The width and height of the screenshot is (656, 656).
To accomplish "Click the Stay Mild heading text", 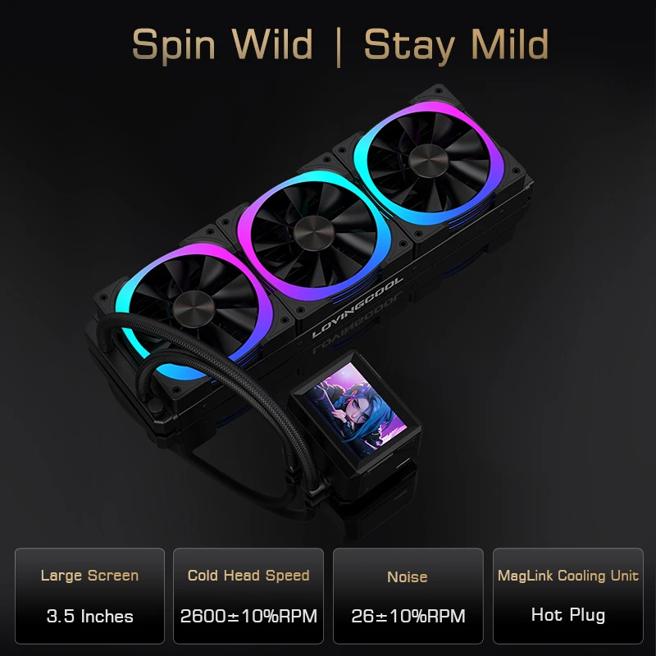I will pos(456,44).
